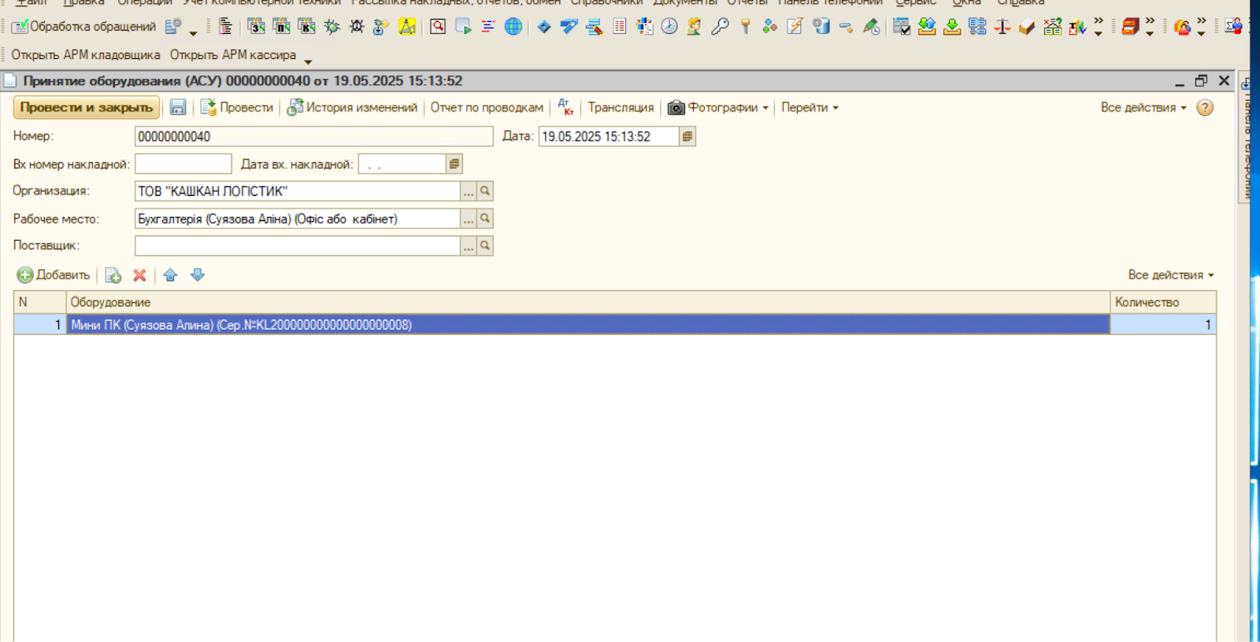Image resolution: width=1260 pixels, height=642 pixels.
Task: Open the Документы menu
Action: pyautogui.click(x=685, y=2)
